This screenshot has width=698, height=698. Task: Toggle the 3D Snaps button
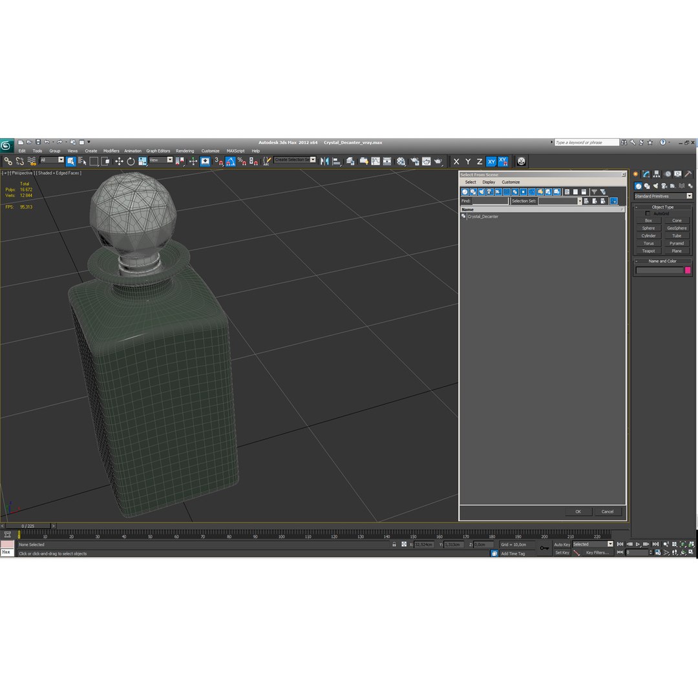coord(218,161)
